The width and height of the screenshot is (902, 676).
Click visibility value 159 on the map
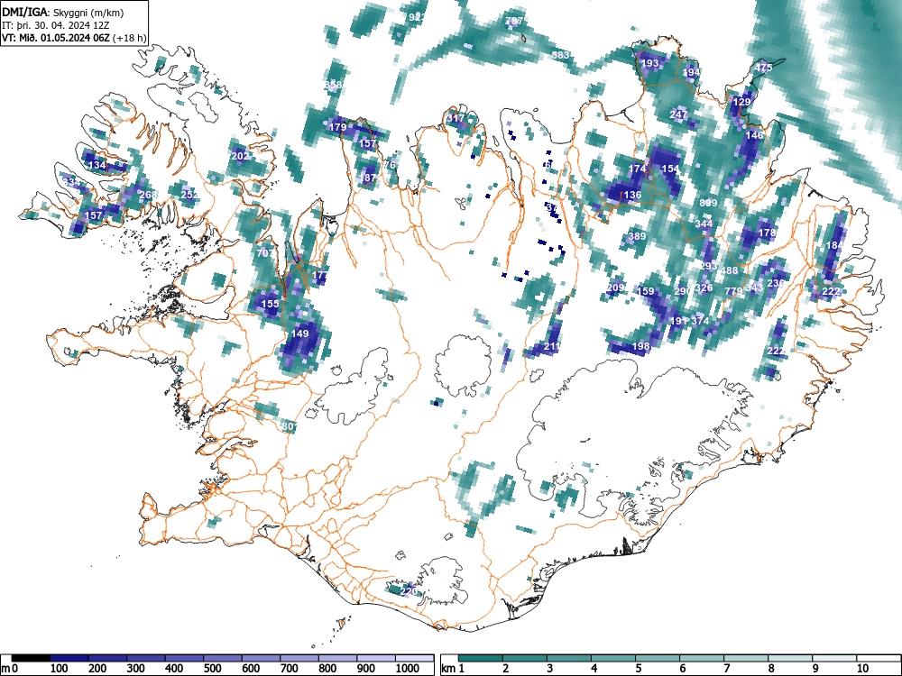tap(646, 291)
